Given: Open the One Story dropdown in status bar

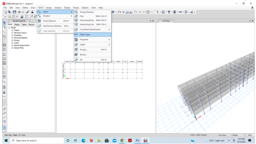Looking at the screenshot, I should pyautogui.click(x=225, y=135).
